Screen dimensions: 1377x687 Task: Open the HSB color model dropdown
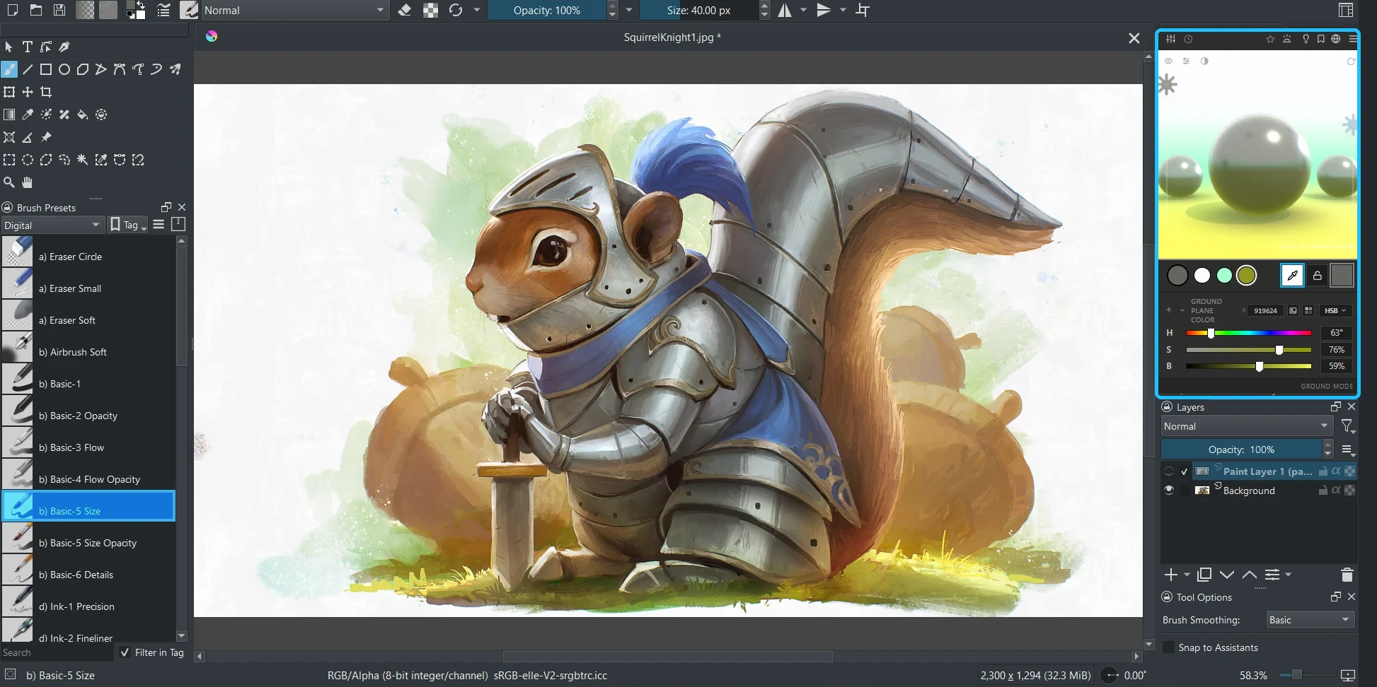tap(1335, 310)
